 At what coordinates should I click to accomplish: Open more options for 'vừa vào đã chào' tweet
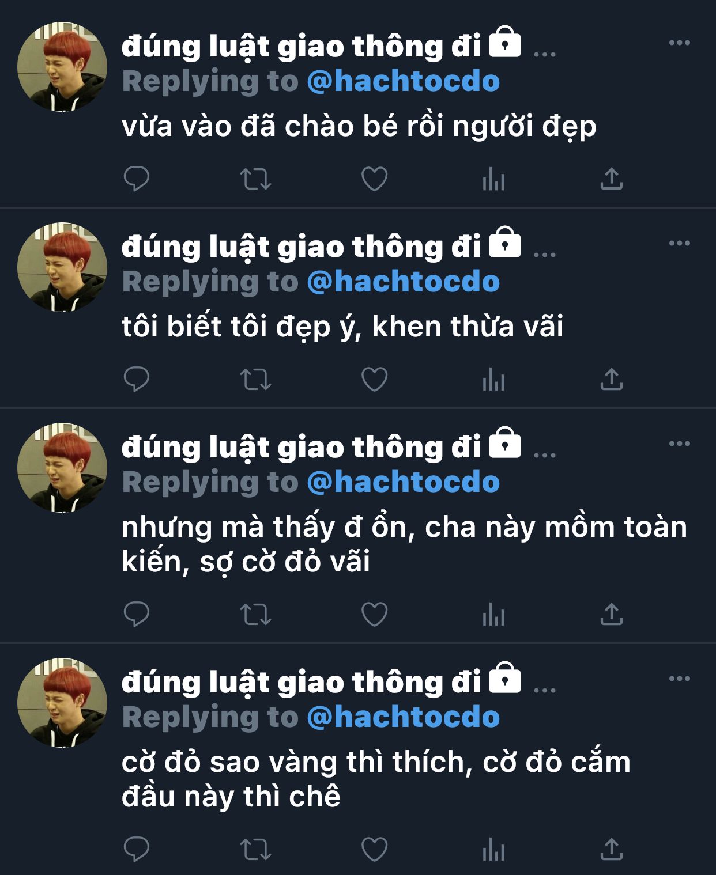pyautogui.click(x=680, y=43)
